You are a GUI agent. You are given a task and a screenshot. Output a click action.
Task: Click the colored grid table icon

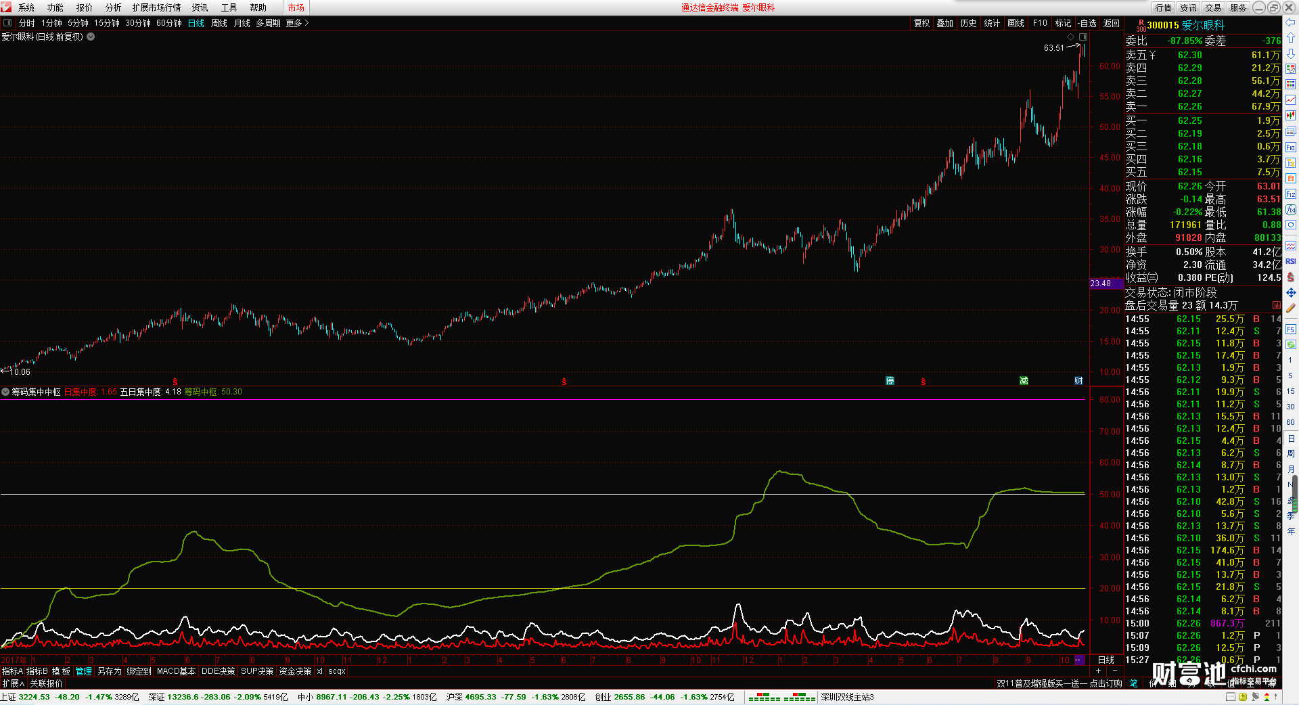pos(1291,85)
